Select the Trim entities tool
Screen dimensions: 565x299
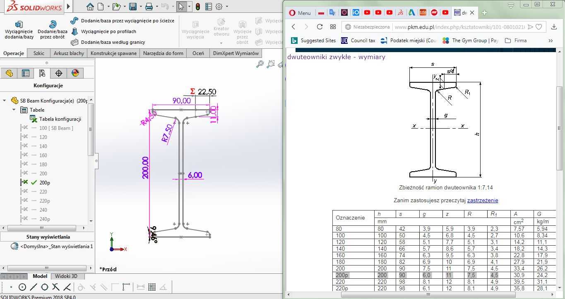(56, 287)
